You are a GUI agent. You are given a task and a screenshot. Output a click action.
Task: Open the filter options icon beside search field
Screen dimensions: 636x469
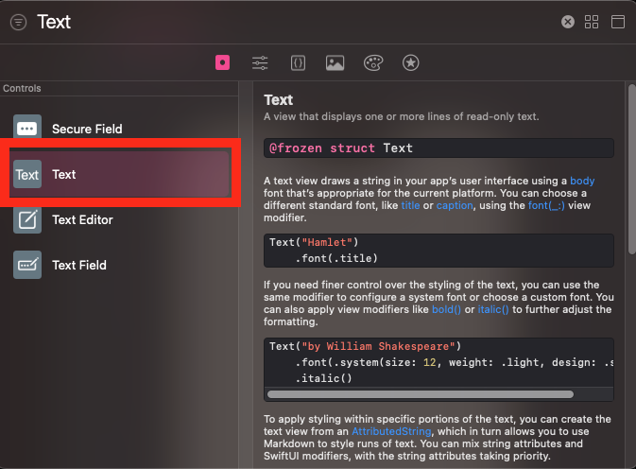click(18, 22)
